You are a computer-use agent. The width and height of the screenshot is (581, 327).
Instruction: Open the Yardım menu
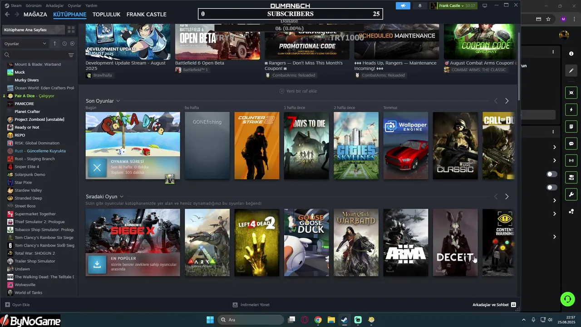(91, 5)
